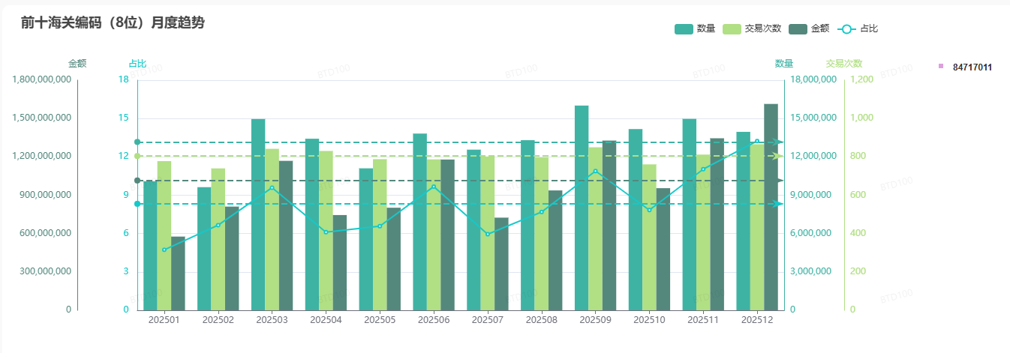This screenshot has height=353, width=1010.
Task: Click the 数量 average line start circle
Action: click(137, 142)
